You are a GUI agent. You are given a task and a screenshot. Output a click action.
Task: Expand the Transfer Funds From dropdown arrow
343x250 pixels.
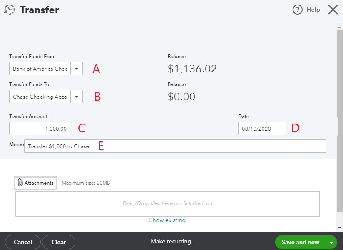tap(77, 69)
